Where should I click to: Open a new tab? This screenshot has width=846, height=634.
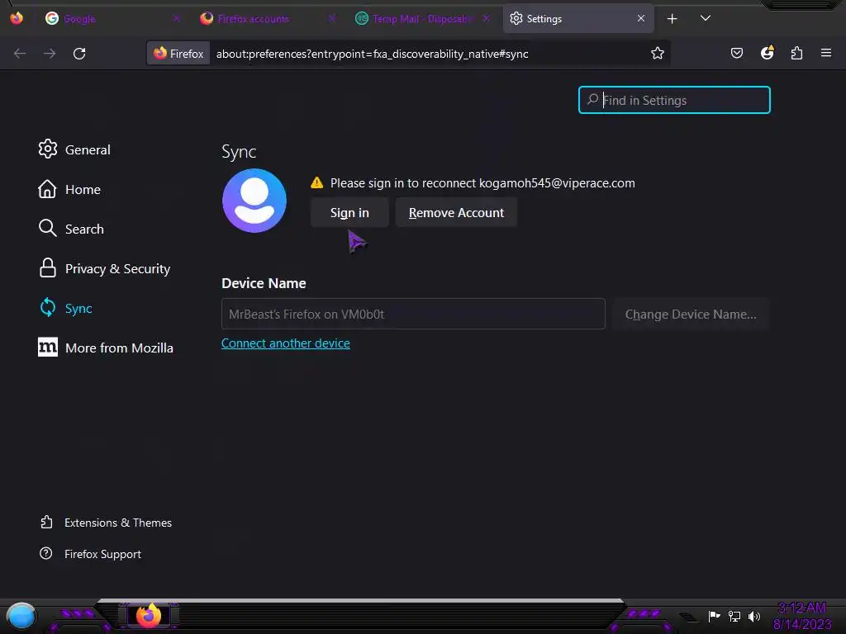point(673,19)
